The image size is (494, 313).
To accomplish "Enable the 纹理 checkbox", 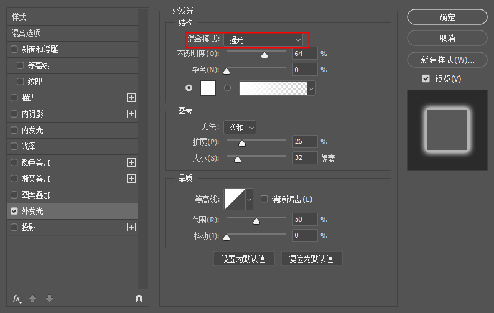I will point(20,82).
